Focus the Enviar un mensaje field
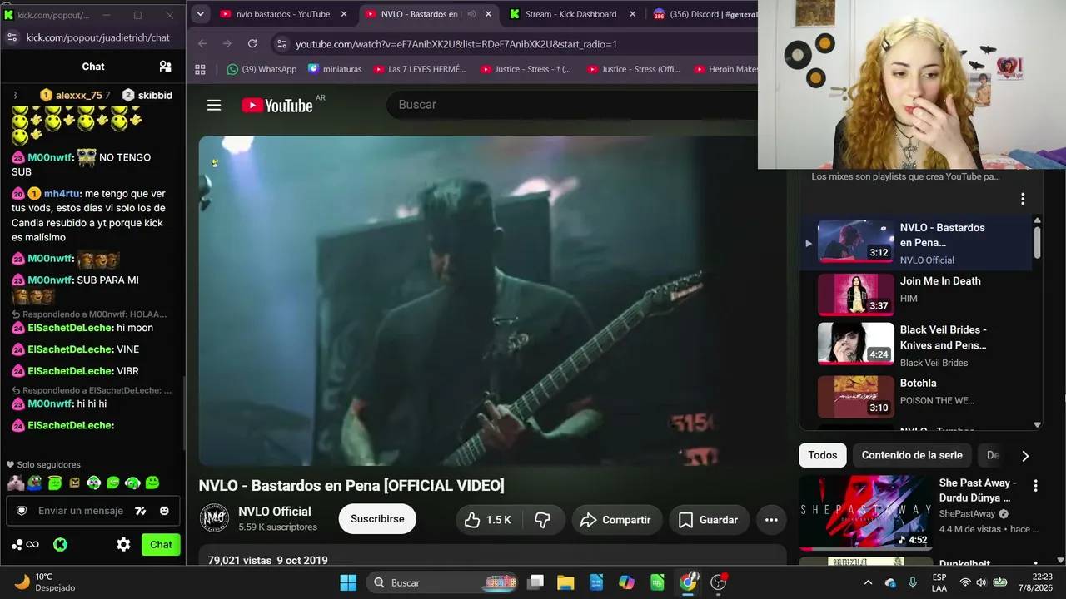Screen dimensions: 1066x599 pyautogui.click(x=81, y=511)
